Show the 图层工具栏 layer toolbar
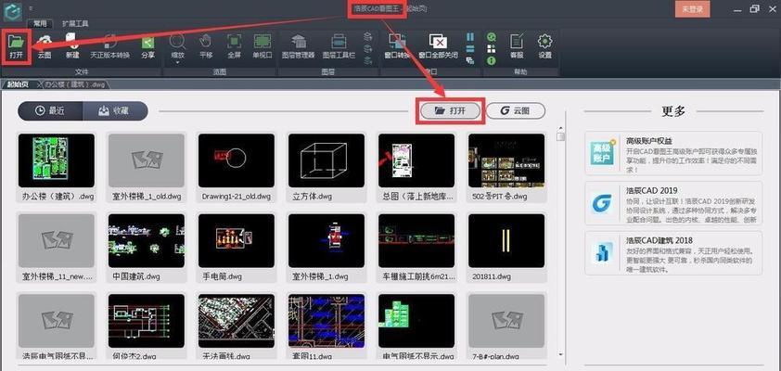Screen dimensions: 781x371 pyautogui.click(x=339, y=45)
